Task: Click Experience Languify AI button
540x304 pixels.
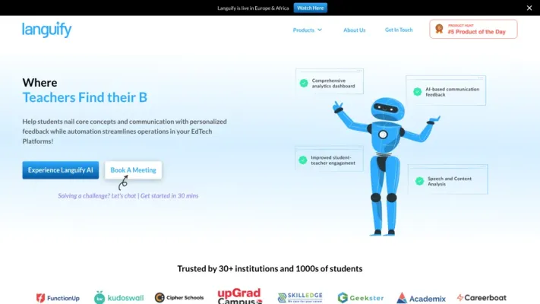Action: pyautogui.click(x=61, y=170)
